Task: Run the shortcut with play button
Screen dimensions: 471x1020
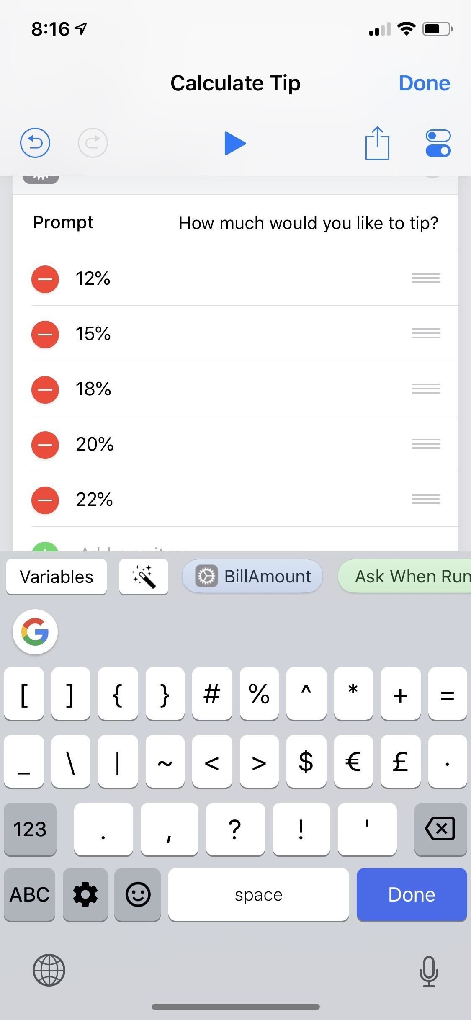Action: [235, 143]
